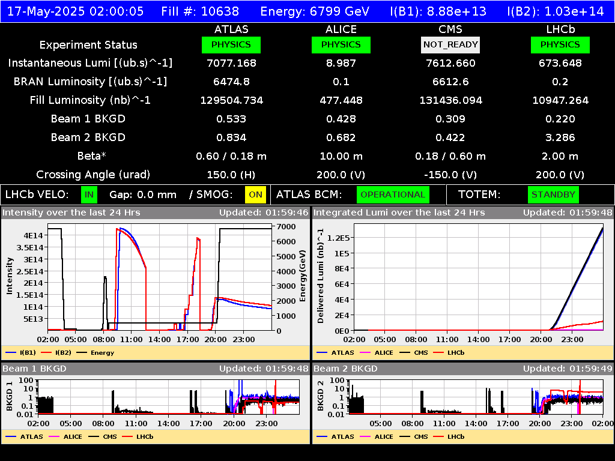Click the ALICE column header
The height and width of the screenshot is (461, 615).
coord(341,29)
